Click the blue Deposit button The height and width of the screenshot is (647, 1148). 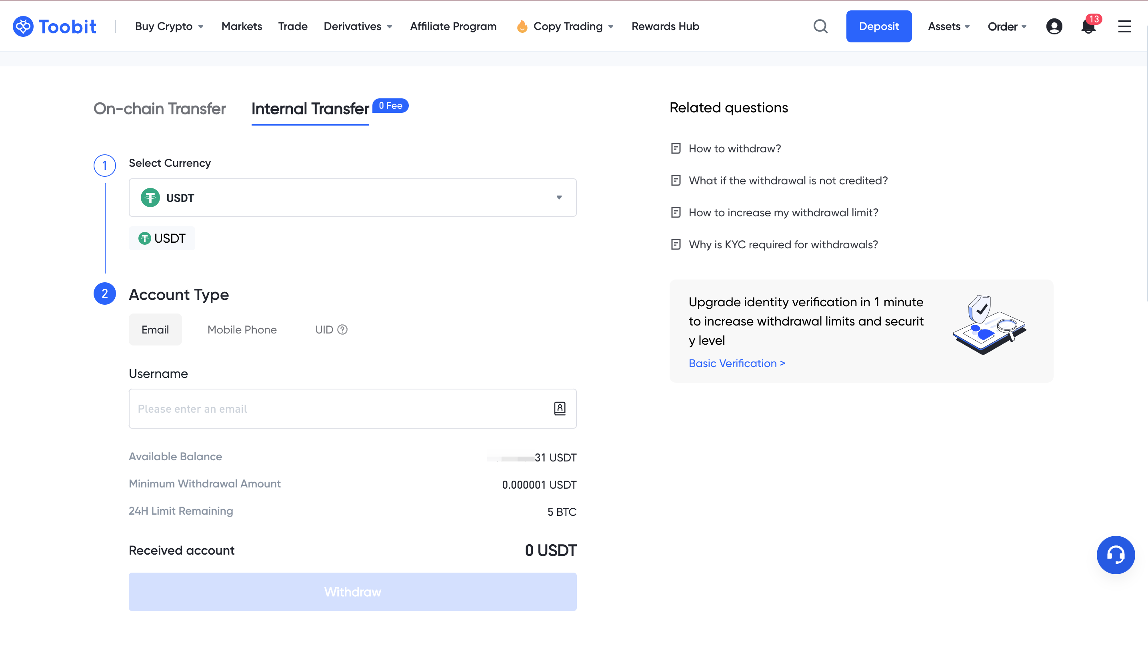click(879, 26)
